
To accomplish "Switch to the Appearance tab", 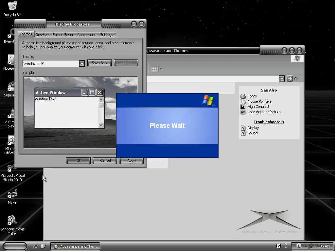I will coord(87,35).
